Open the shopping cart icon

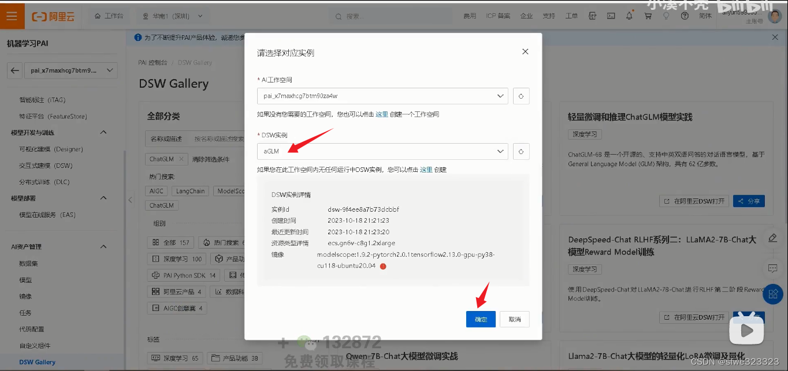tap(648, 16)
